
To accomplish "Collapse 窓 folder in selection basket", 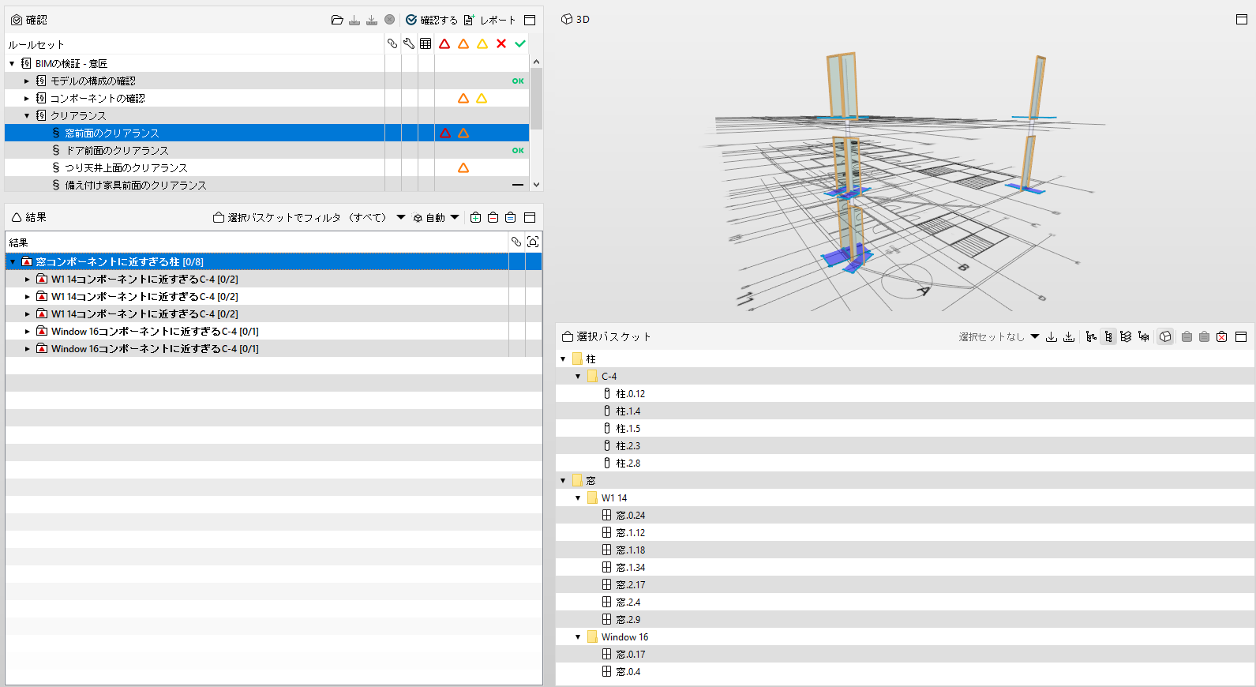I will (563, 480).
